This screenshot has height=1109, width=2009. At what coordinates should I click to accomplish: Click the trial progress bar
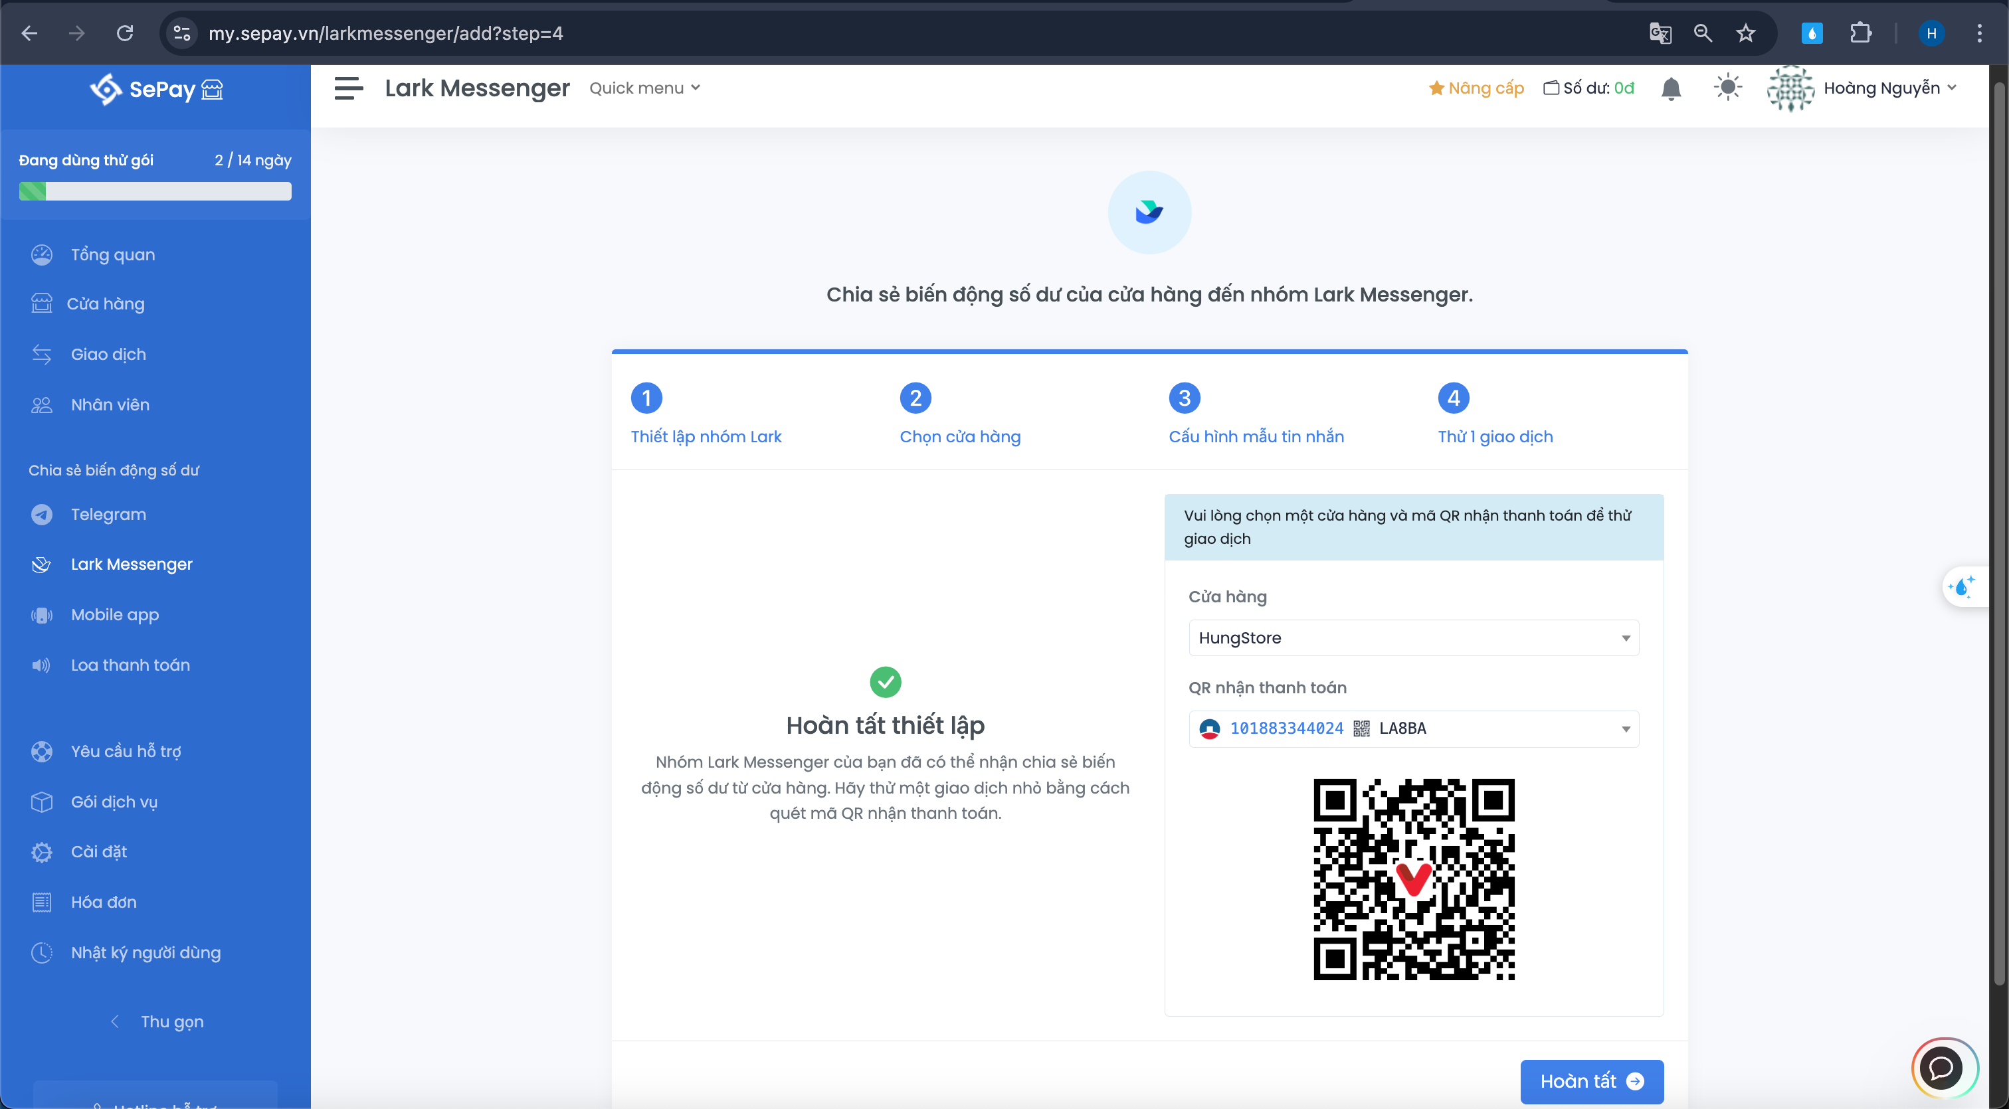coord(155,192)
